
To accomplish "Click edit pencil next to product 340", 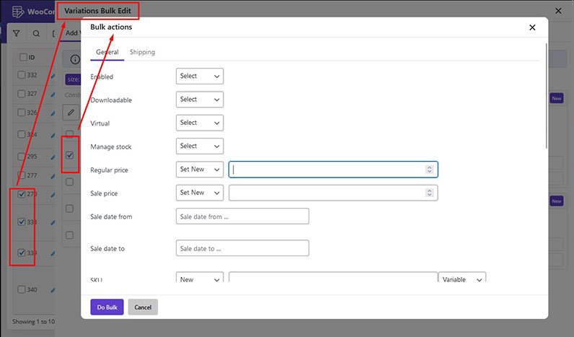I will [x=53, y=290].
